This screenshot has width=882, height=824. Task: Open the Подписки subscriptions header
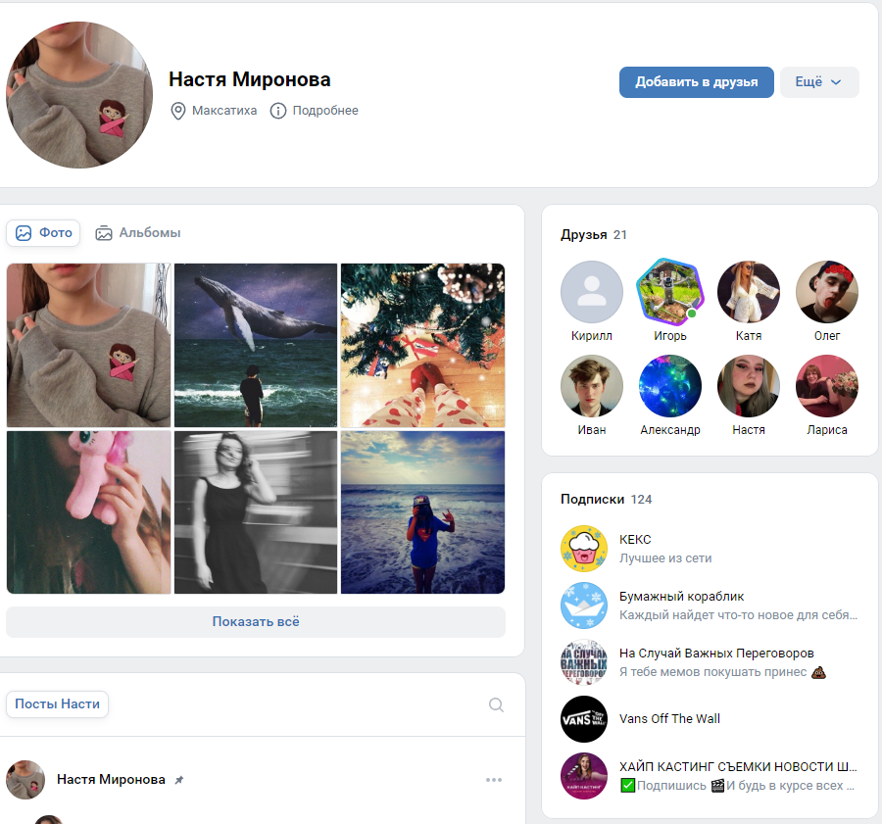[606, 499]
